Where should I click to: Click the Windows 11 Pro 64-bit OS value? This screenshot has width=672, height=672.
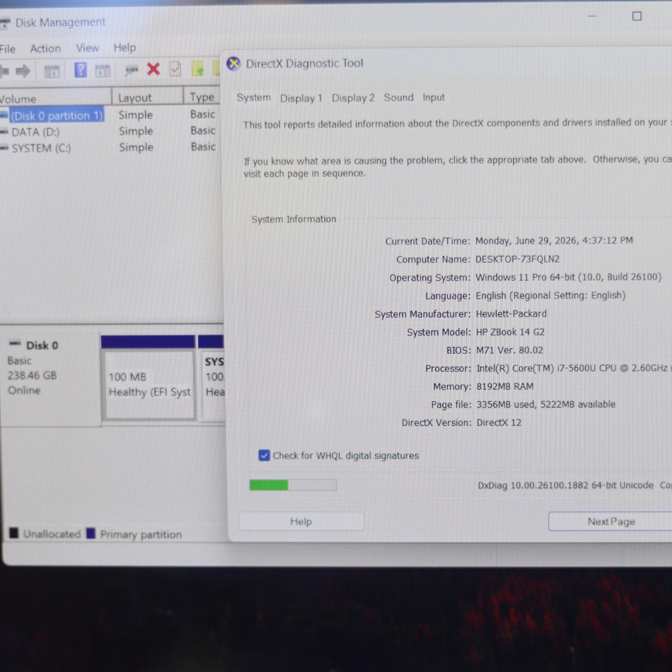(568, 278)
